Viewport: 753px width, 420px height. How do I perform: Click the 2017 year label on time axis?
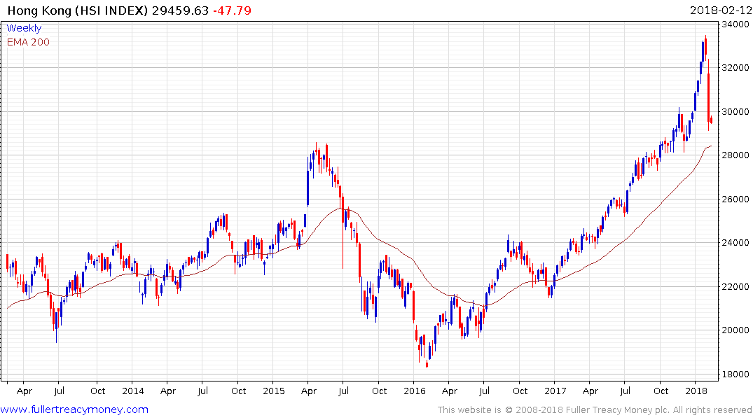pyautogui.click(x=555, y=391)
